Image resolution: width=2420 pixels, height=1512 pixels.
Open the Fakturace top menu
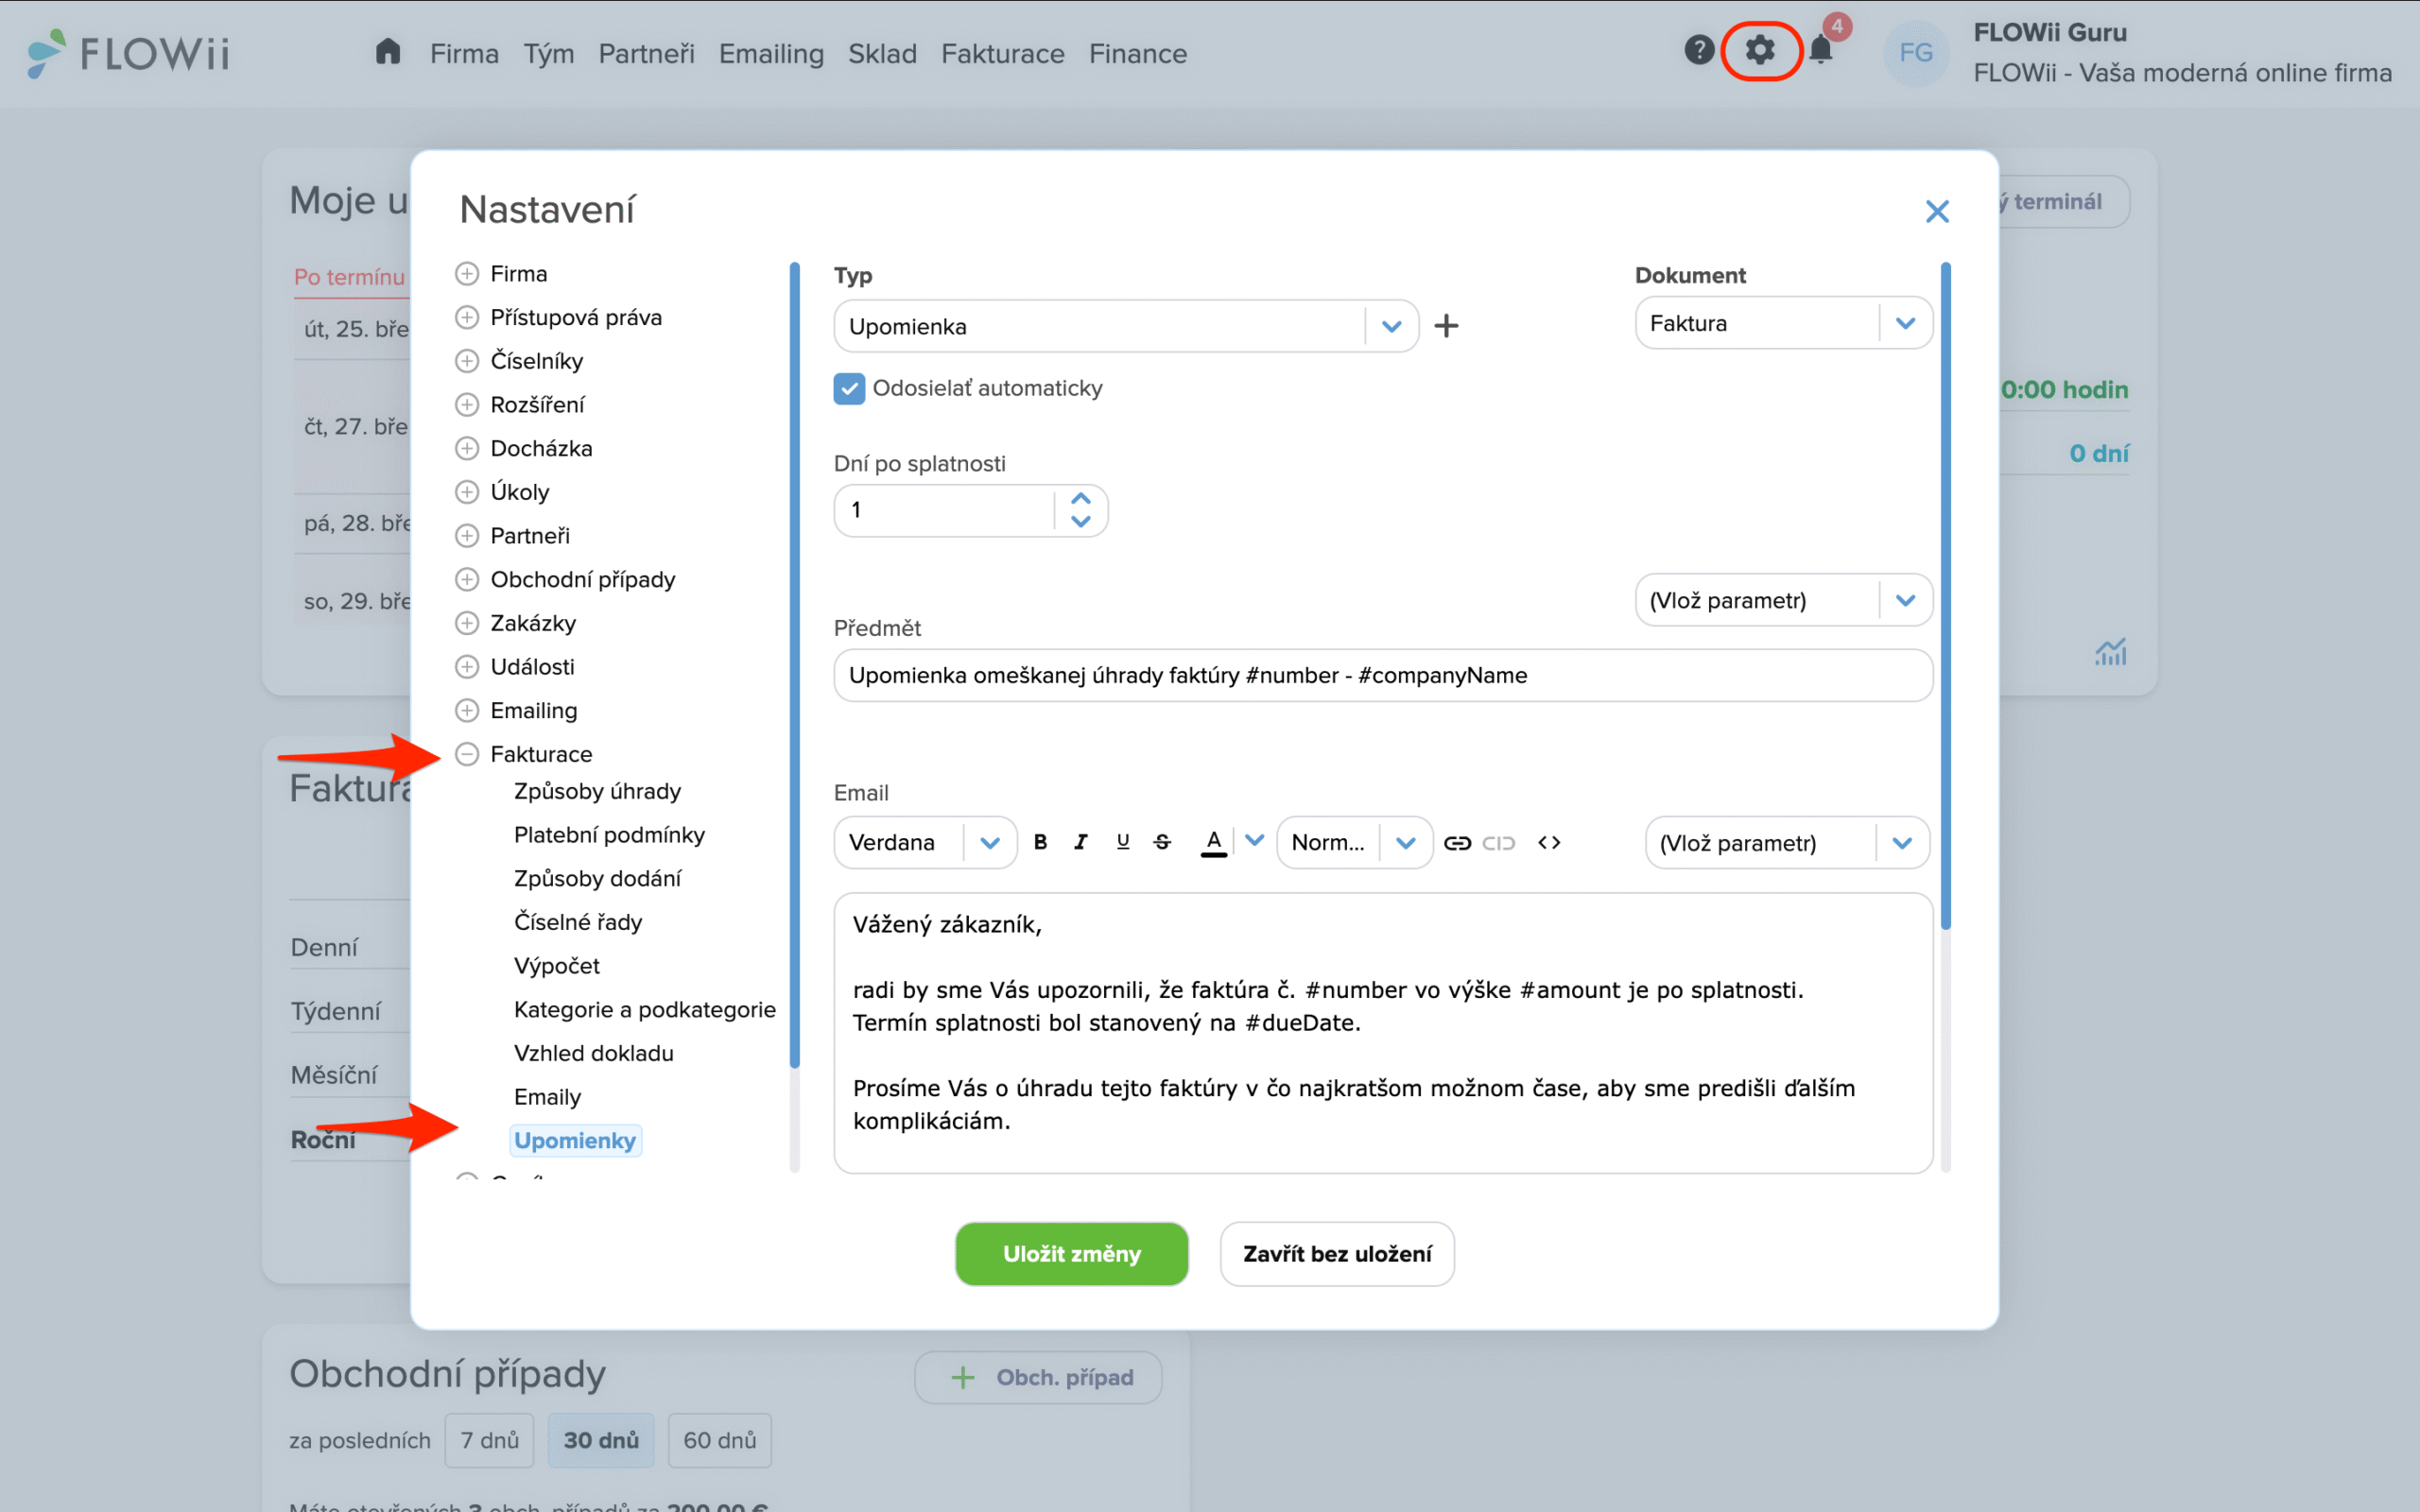click(1002, 54)
